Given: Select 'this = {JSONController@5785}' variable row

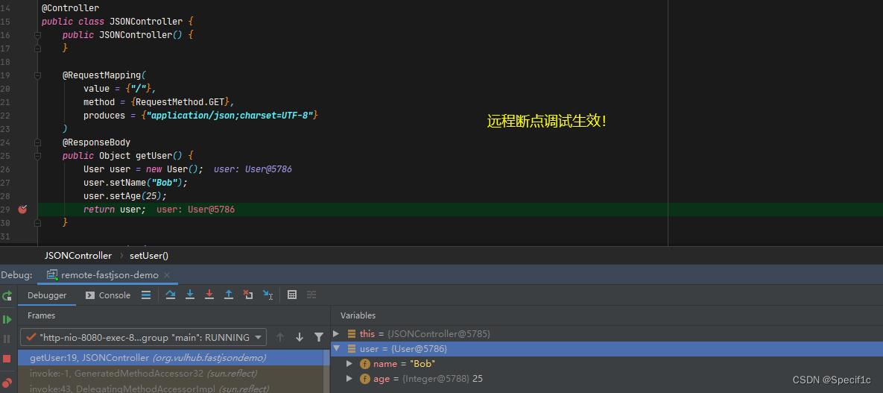Looking at the screenshot, I should coord(607,334).
